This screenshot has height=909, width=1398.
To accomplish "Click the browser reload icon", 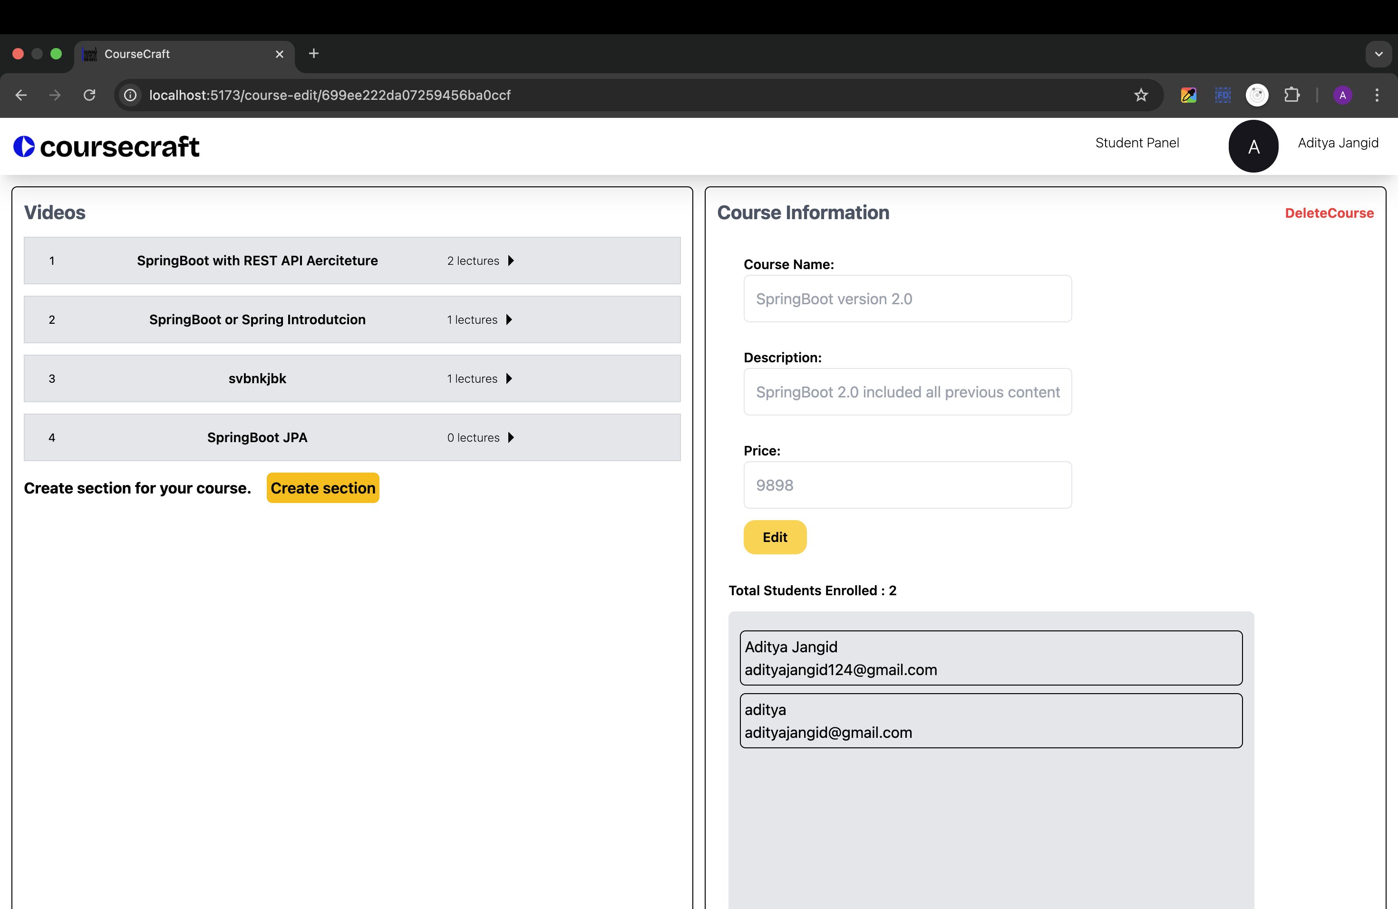I will coord(89,95).
